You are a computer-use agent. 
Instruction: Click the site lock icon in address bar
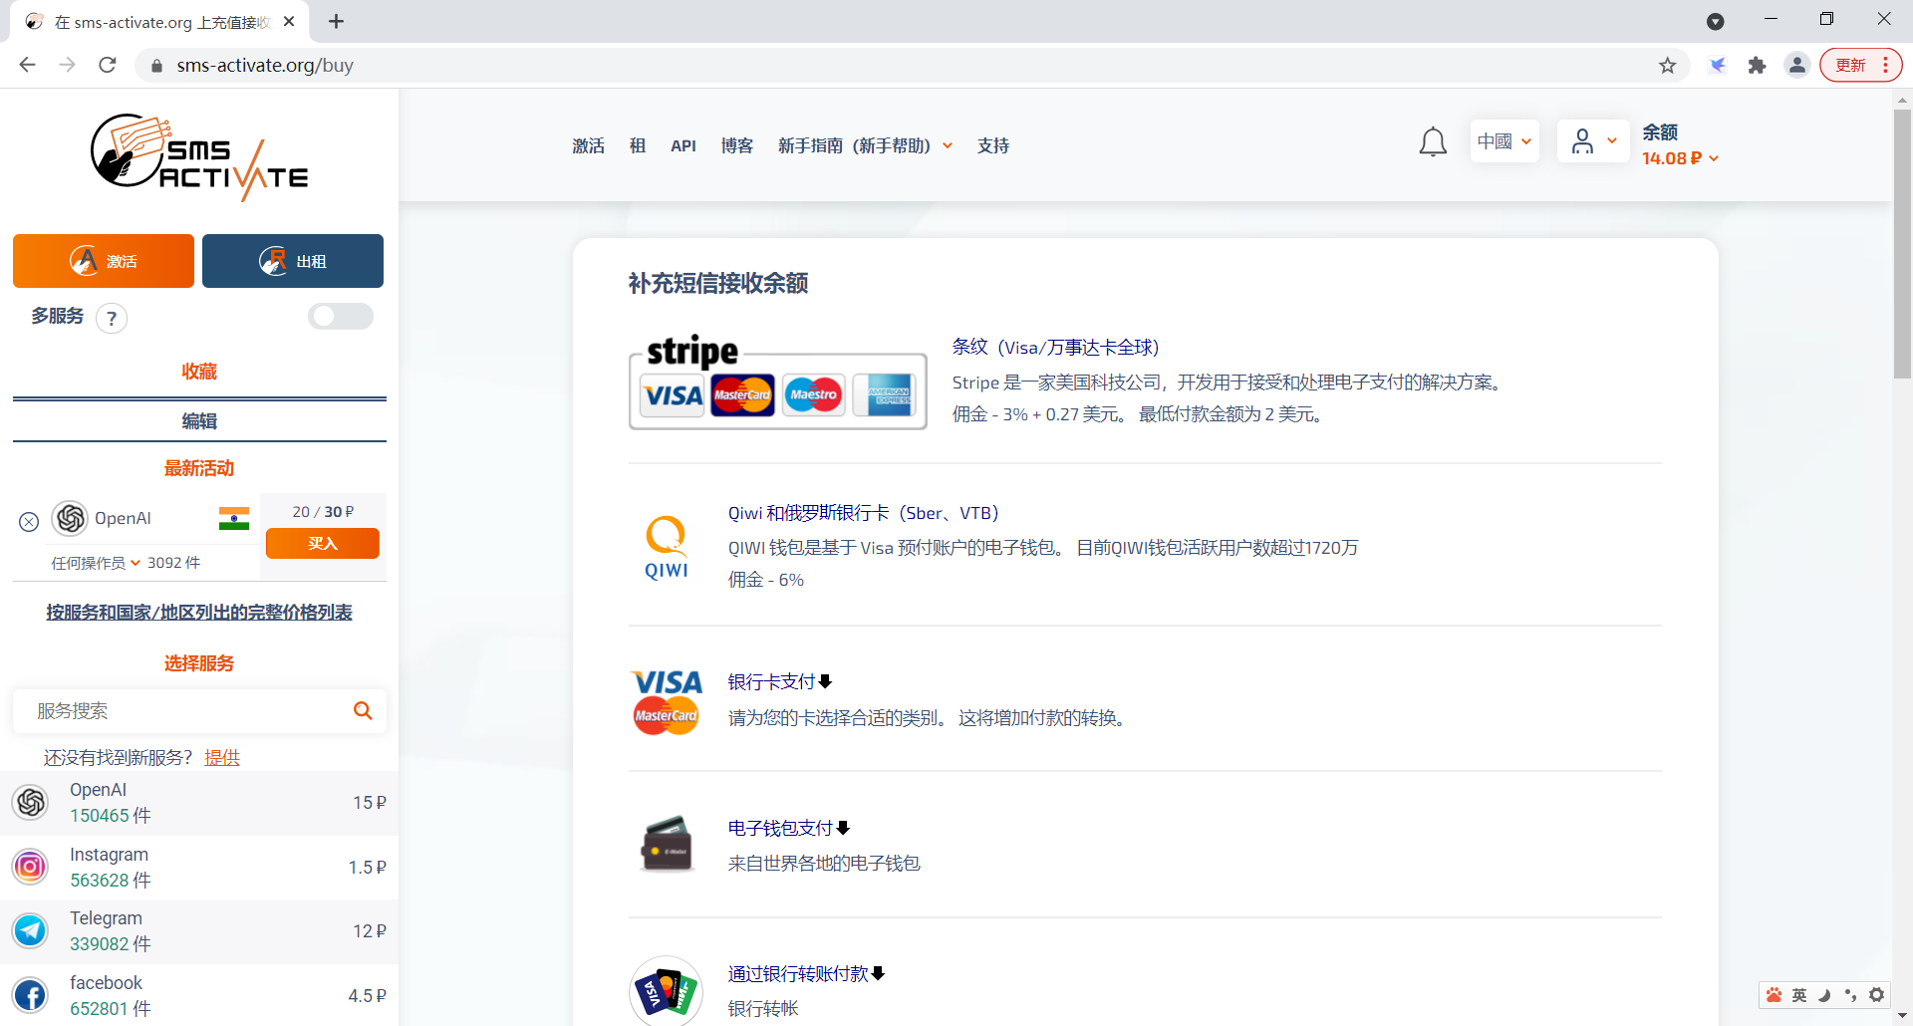(x=155, y=66)
